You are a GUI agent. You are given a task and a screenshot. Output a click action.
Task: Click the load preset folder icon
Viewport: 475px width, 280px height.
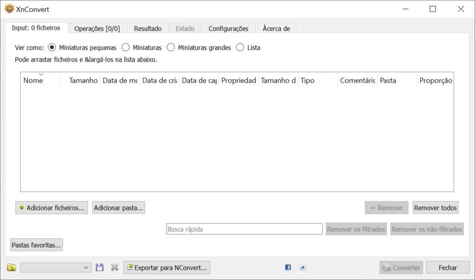[12, 267]
